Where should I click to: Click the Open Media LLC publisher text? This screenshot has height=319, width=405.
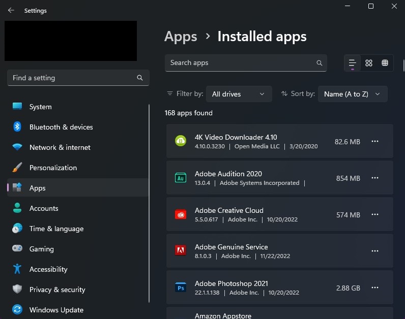click(257, 146)
